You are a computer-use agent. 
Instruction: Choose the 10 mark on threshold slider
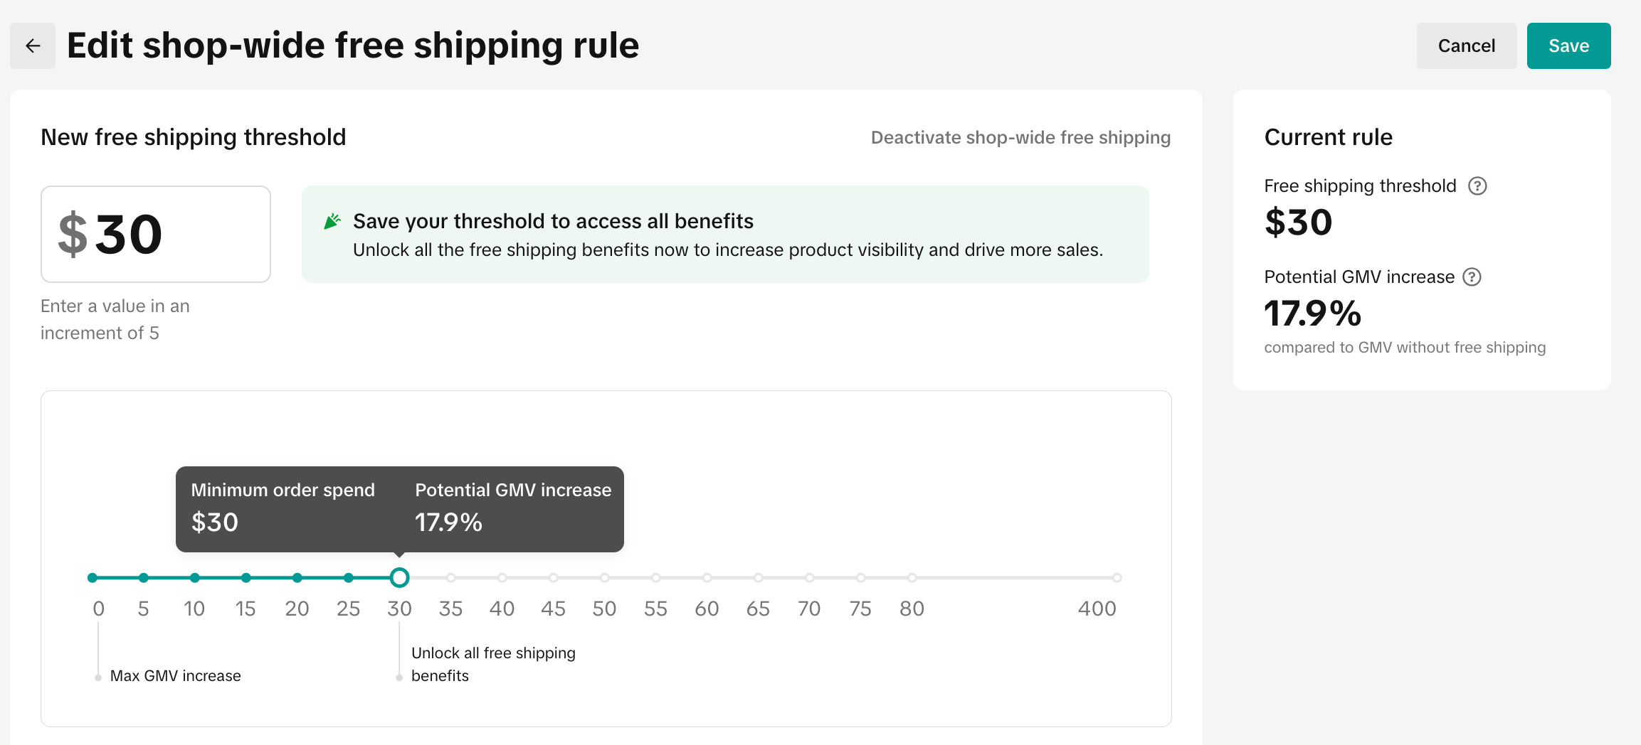pos(195,578)
